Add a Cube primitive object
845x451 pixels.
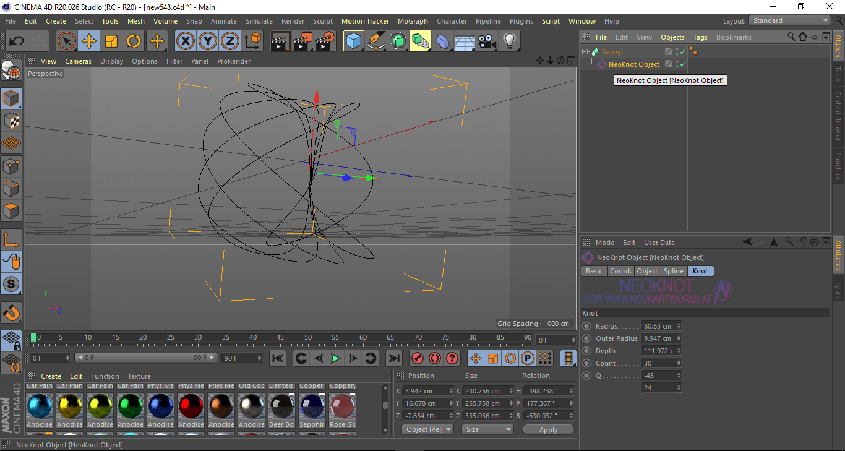[x=353, y=41]
